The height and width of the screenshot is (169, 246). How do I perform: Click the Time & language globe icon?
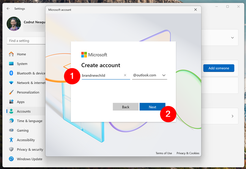pyautogui.click(x=11, y=121)
